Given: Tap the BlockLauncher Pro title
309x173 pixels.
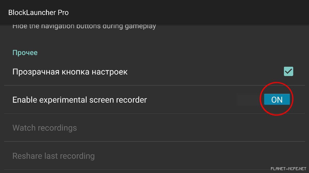Looking at the screenshot, I should tap(38, 12).
